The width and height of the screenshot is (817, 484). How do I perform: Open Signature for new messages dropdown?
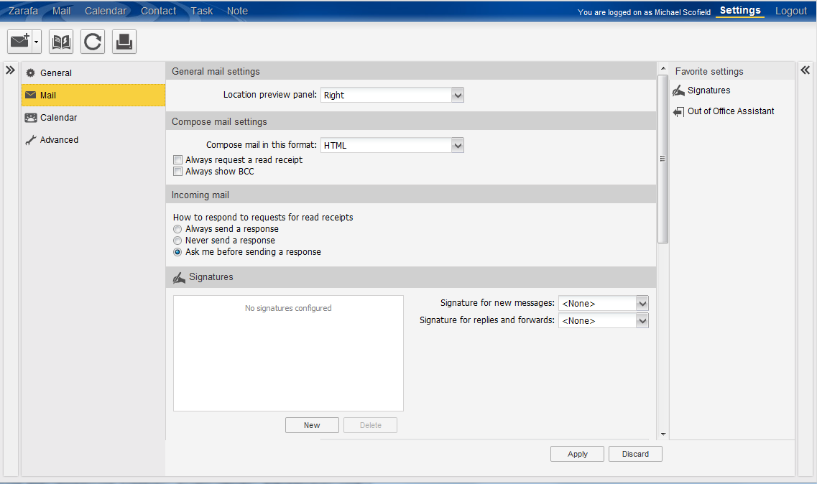pos(642,303)
